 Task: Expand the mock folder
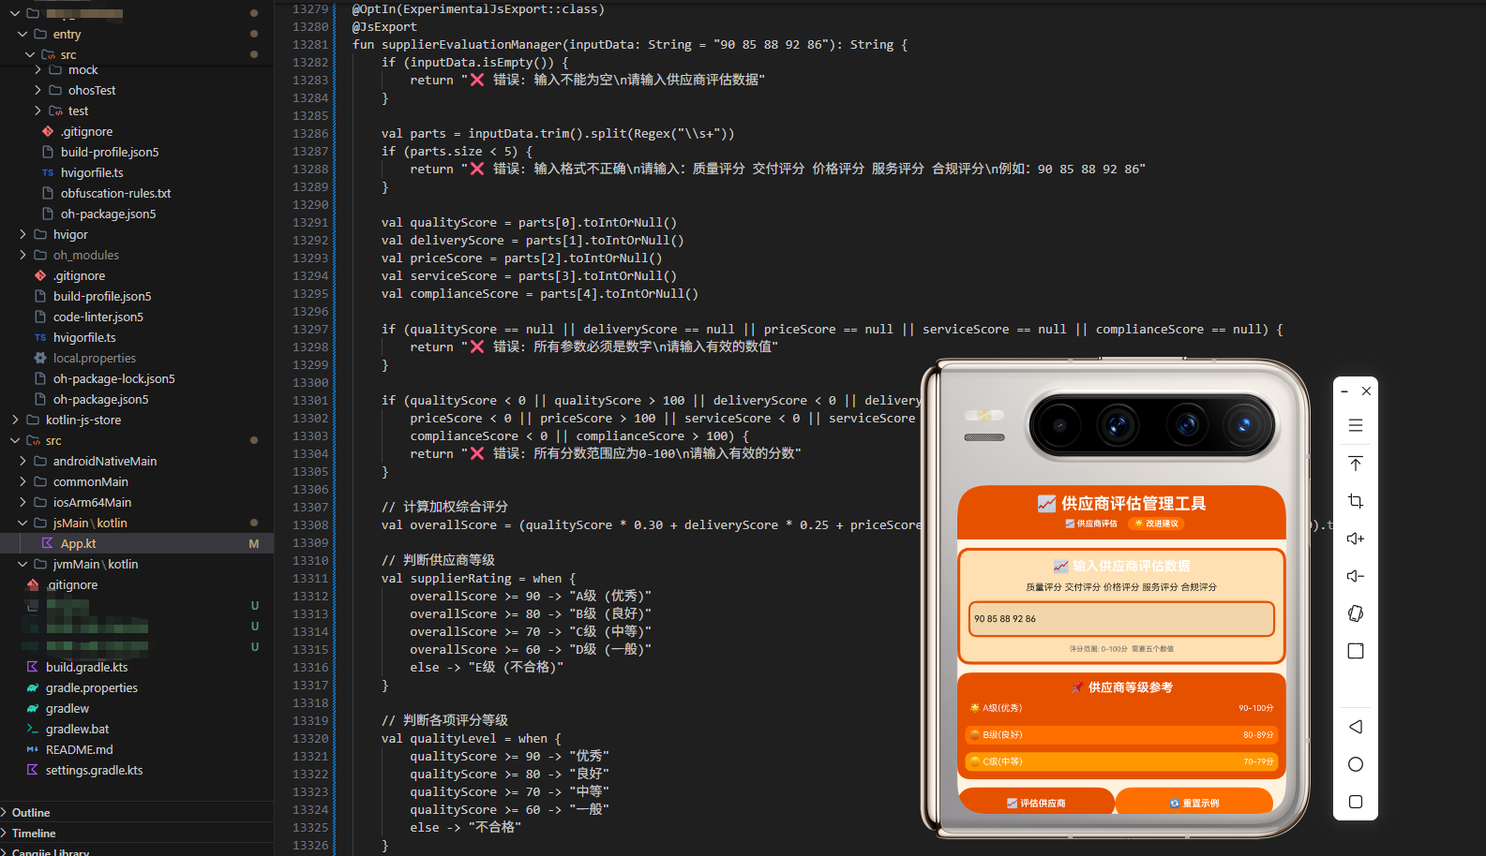[x=38, y=69]
